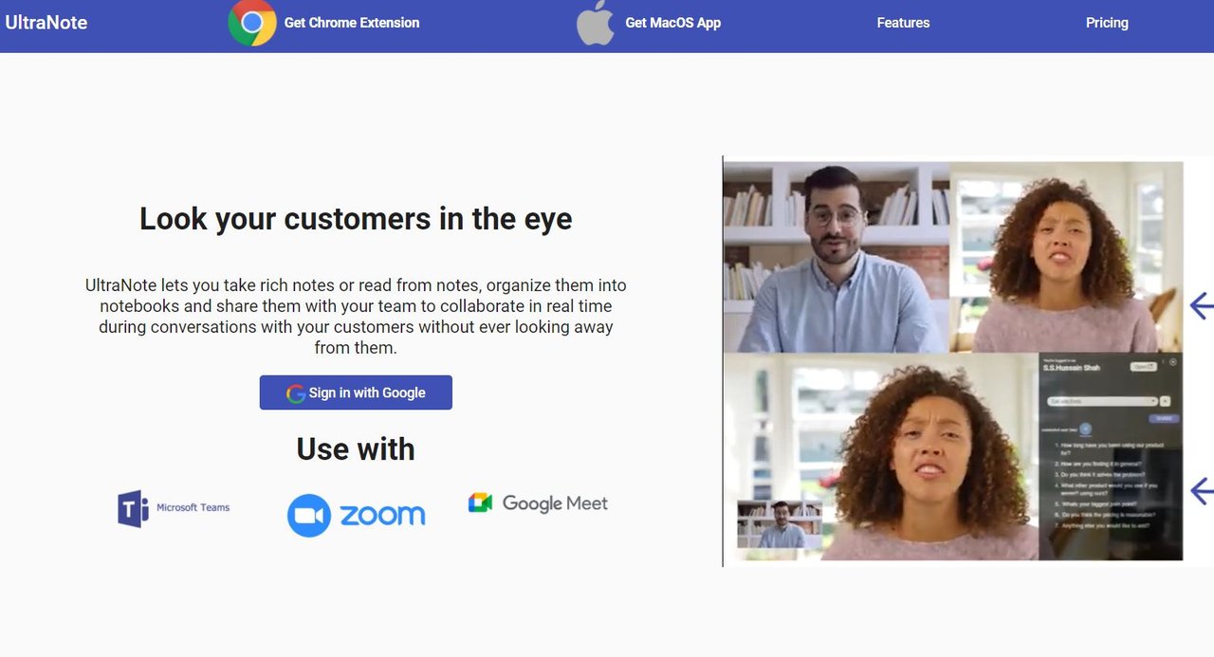Go to the Features menu item
Screen dimensions: 1214x657
pyautogui.click(x=903, y=23)
